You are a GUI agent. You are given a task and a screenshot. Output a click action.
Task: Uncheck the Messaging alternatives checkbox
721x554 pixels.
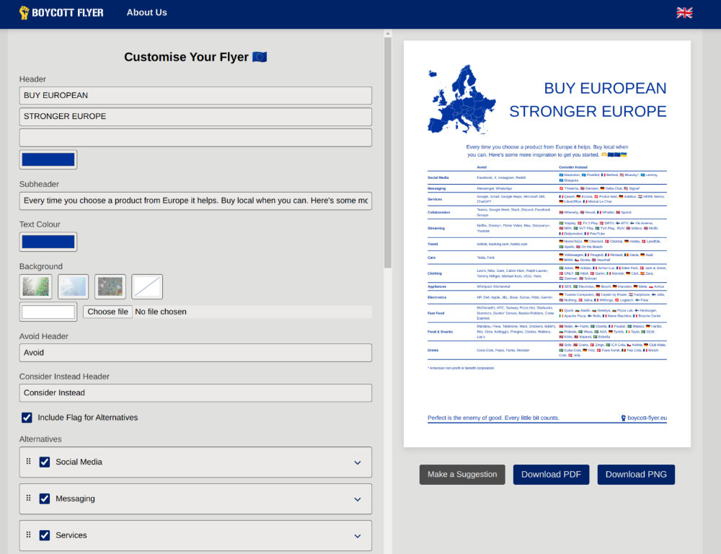pos(45,498)
